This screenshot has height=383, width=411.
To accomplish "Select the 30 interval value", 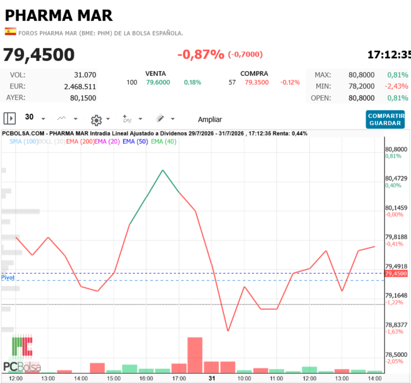I will click(29, 117).
